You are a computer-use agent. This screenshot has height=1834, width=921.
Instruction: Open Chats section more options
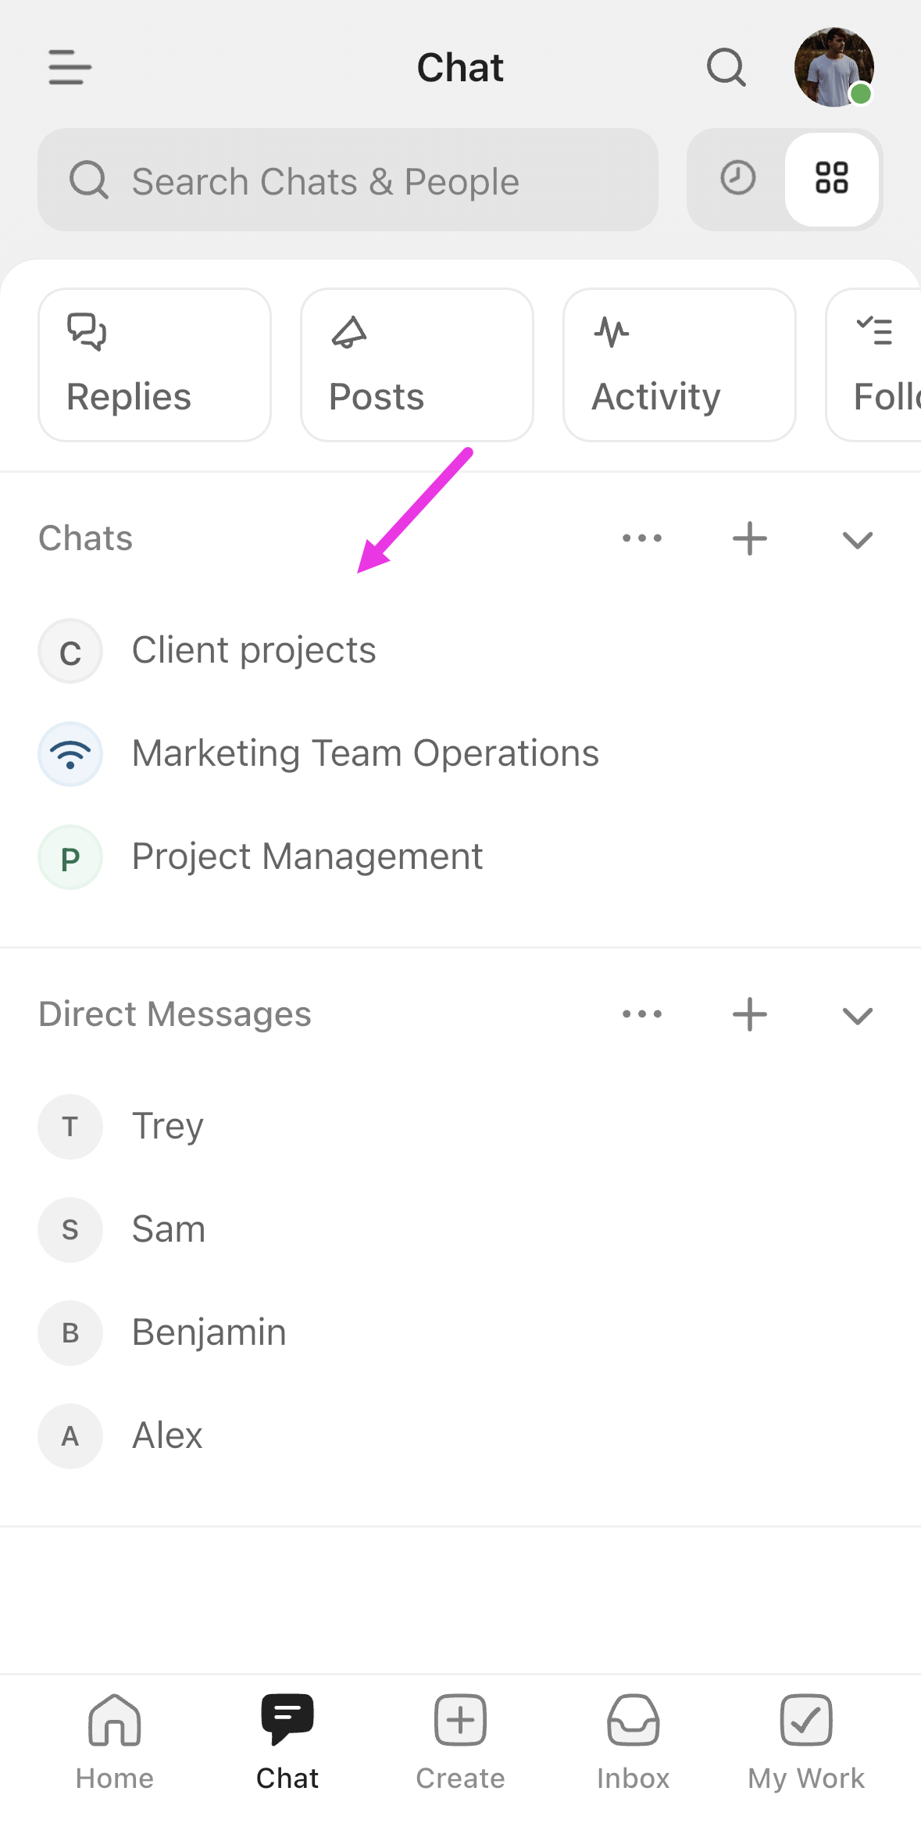[642, 538]
